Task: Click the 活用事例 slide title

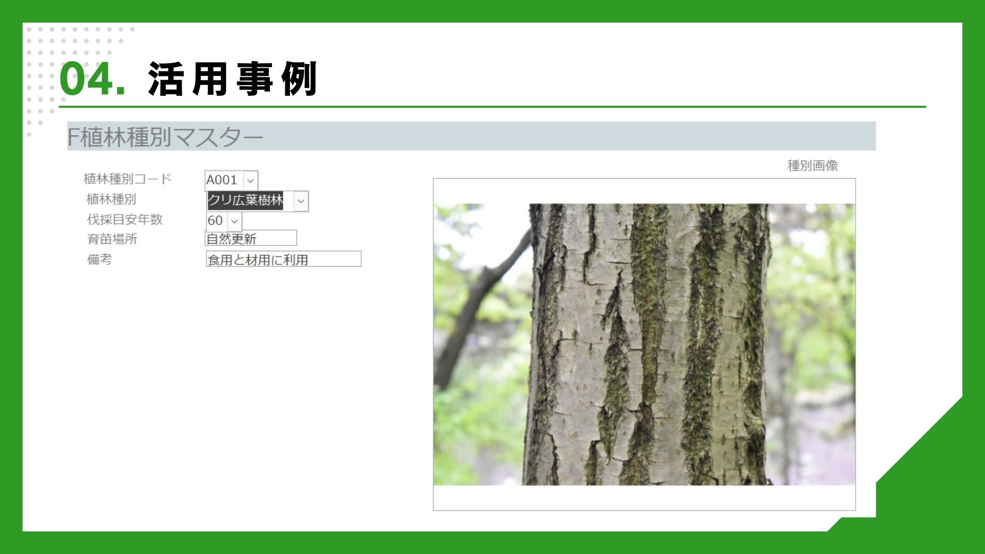Action: (232, 80)
